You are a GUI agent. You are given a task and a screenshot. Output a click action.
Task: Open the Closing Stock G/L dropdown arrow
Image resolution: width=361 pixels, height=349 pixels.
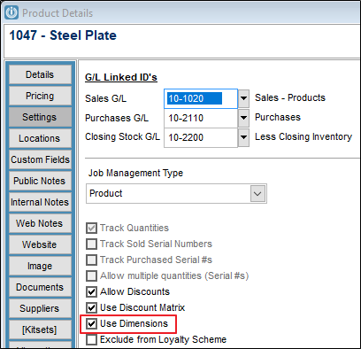pyautogui.click(x=243, y=137)
